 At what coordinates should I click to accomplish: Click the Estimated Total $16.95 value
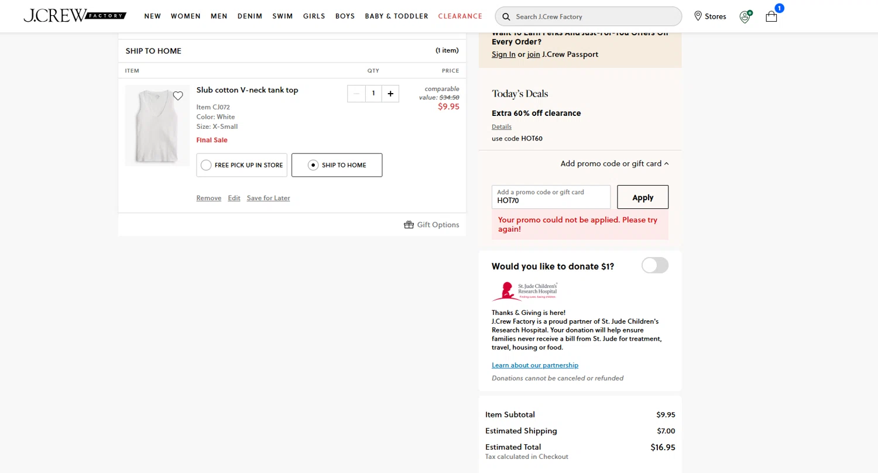click(x=663, y=447)
